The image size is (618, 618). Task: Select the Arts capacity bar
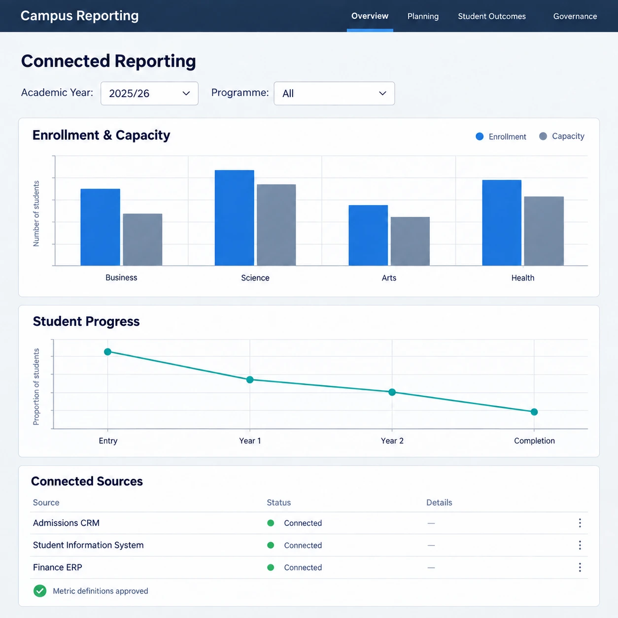(410, 241)
